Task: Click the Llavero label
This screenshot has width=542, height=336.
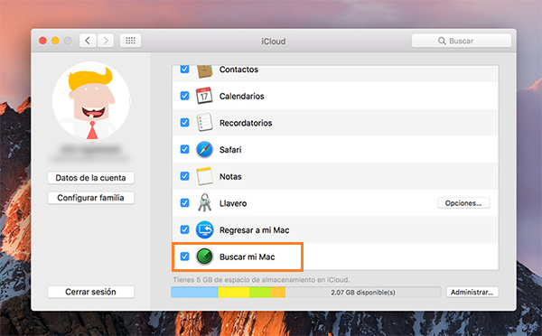Action: [x=233, y=203]
